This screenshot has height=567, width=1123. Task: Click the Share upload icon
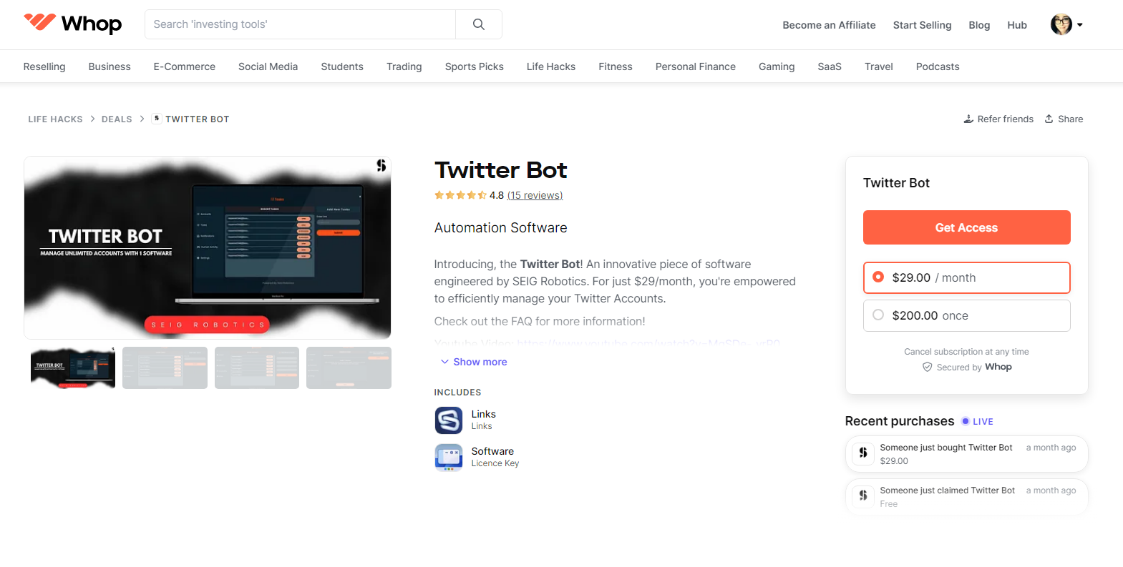point(1049,119)
